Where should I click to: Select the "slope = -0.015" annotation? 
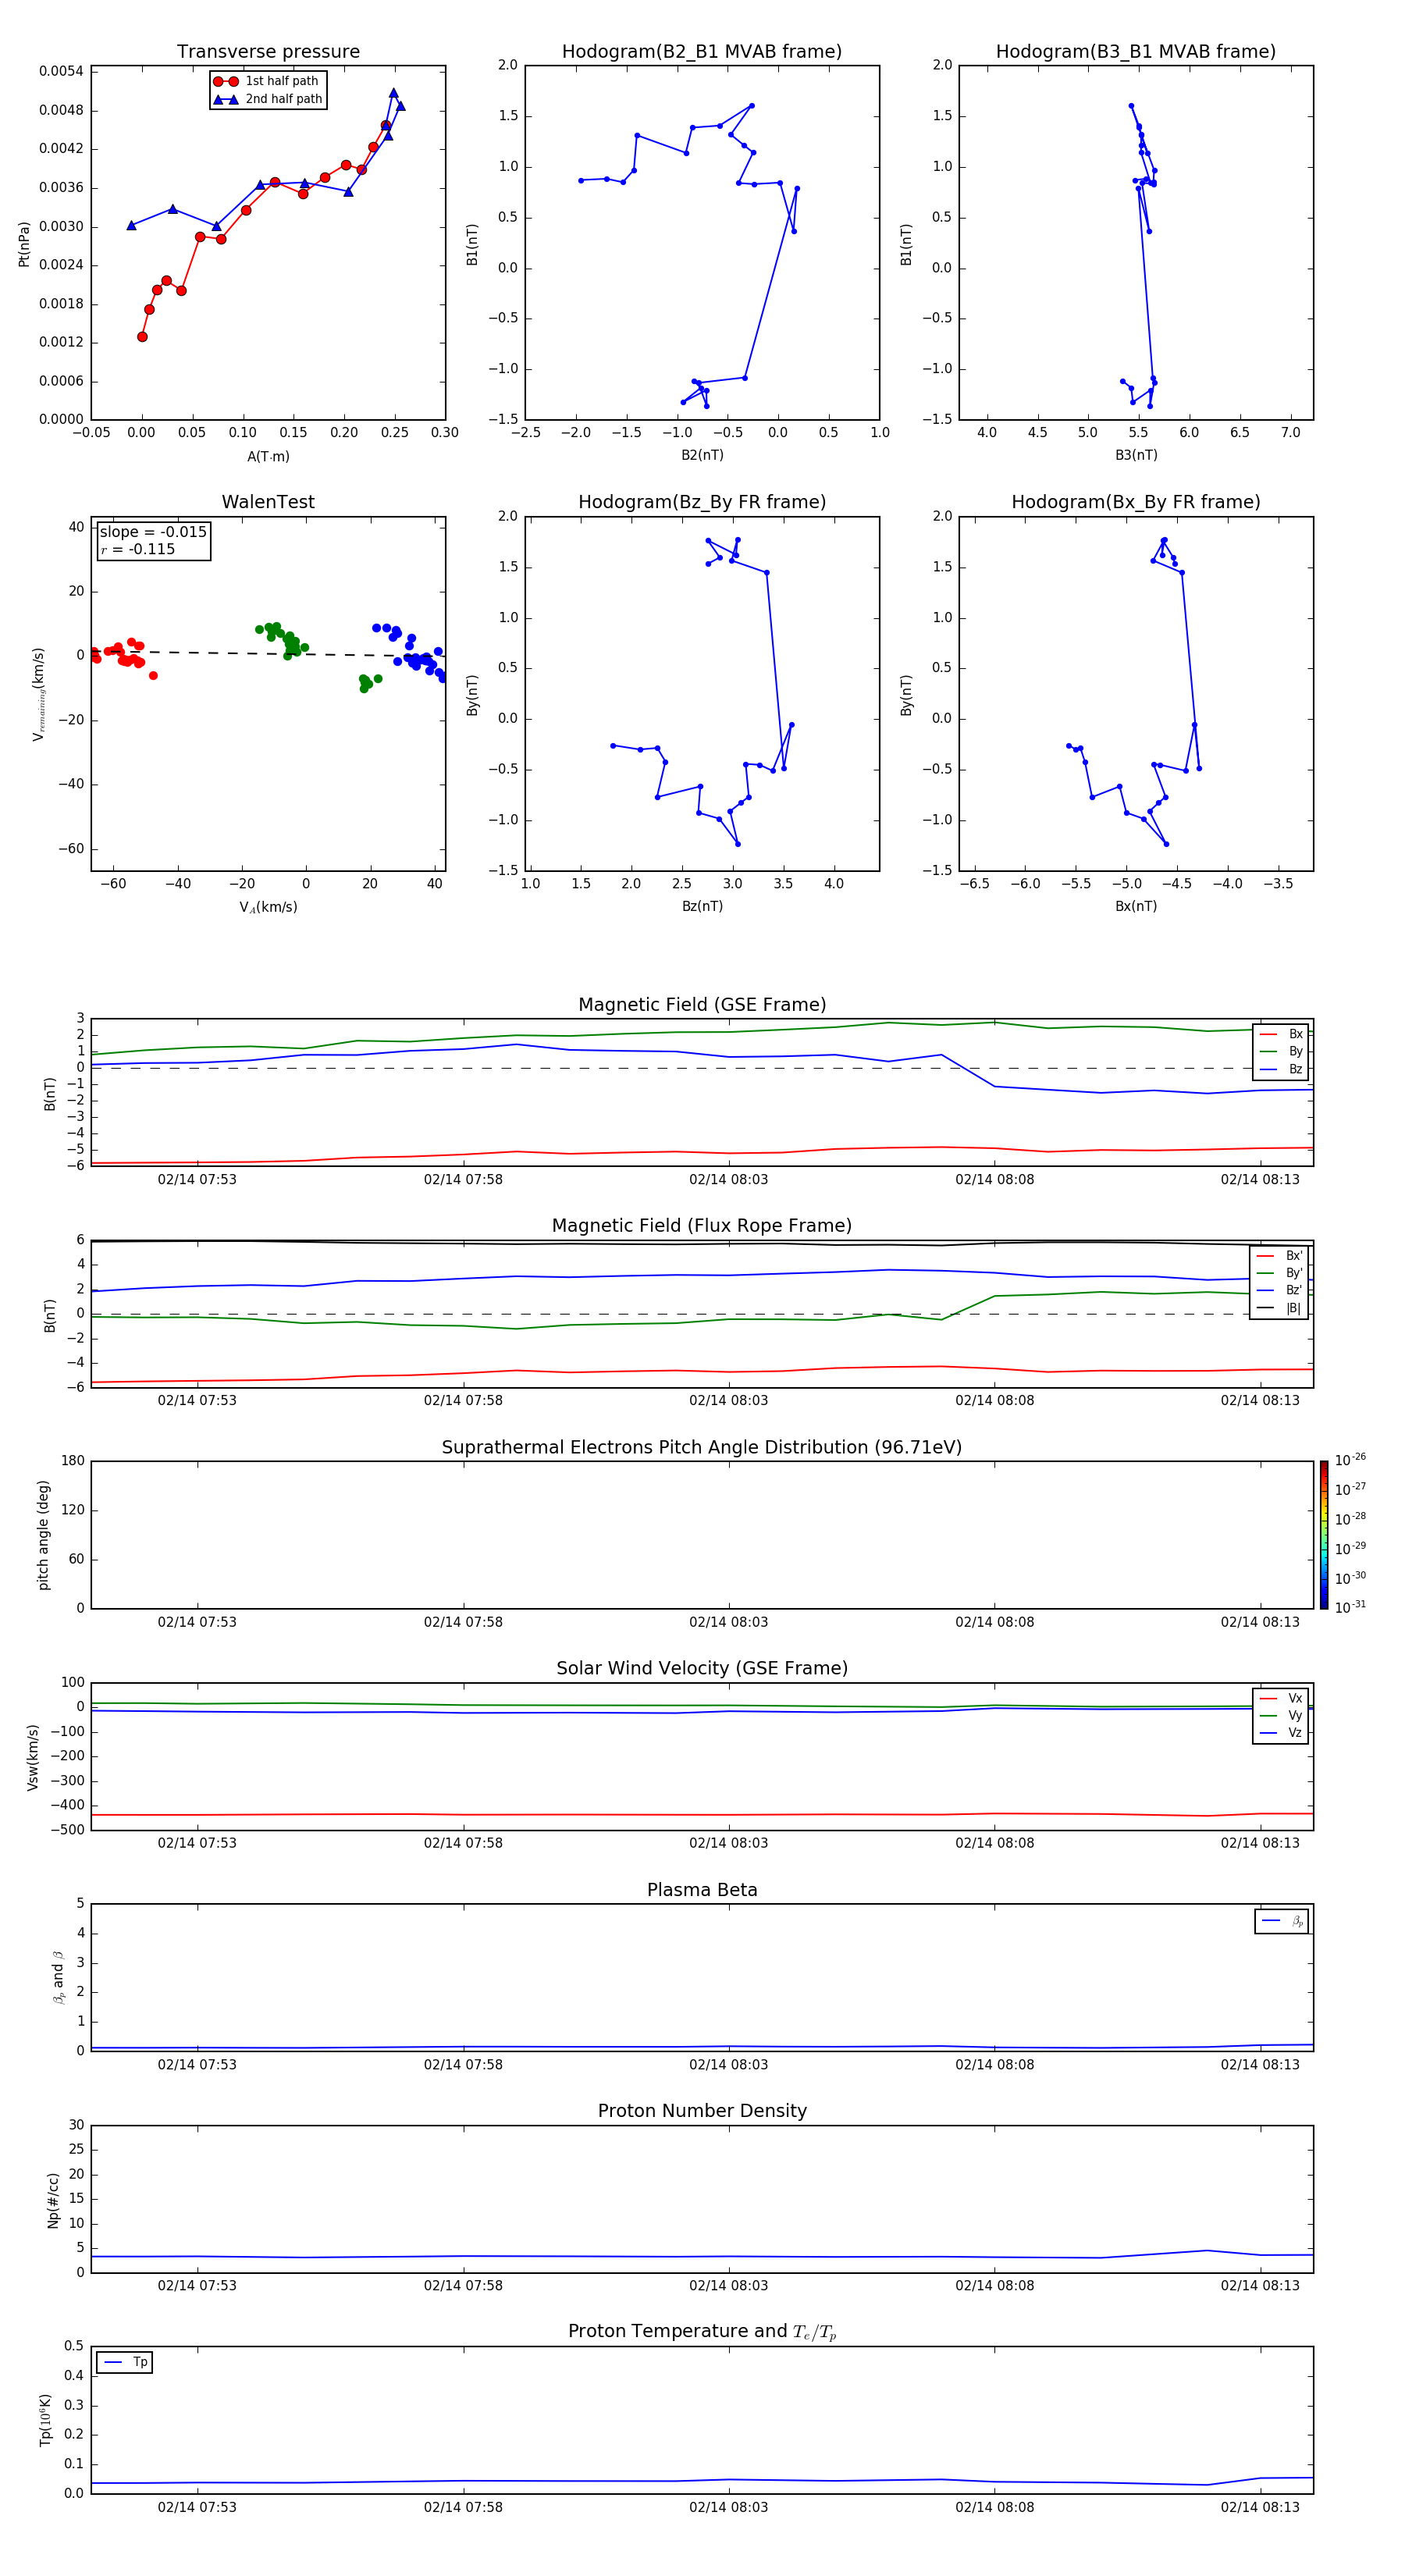[x=153, y=532]
